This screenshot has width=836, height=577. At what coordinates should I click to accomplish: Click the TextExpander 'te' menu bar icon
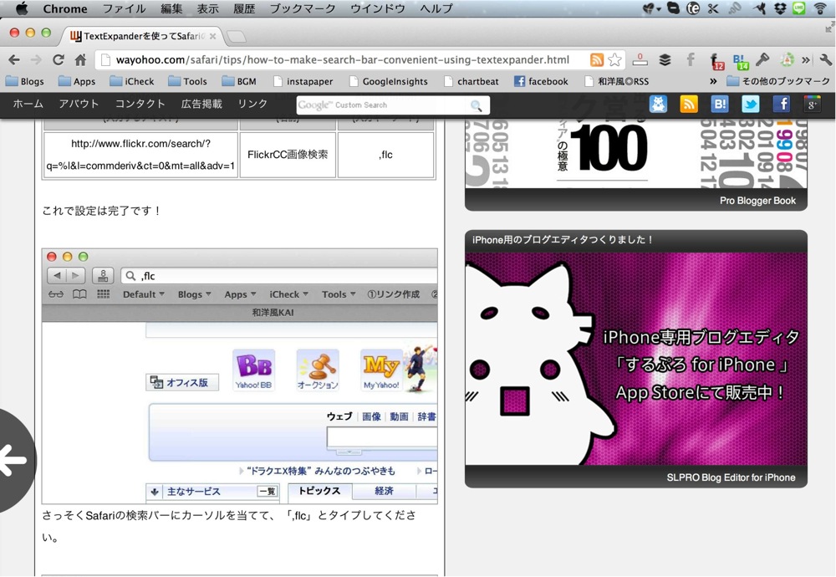(692, 8)
